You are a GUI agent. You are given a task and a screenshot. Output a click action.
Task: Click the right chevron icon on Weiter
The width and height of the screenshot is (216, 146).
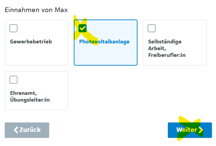[201, 130]
